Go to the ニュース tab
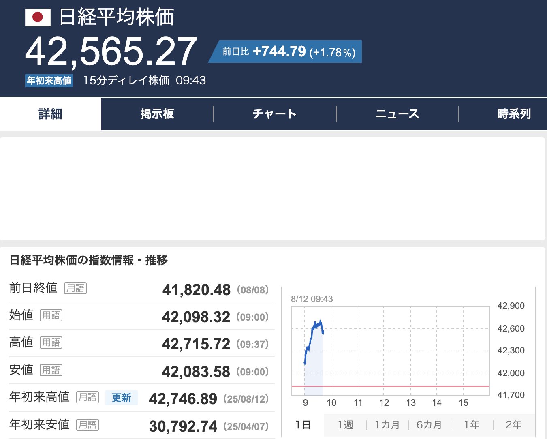Screen dimensions: 547x439 tap(397, 114)
